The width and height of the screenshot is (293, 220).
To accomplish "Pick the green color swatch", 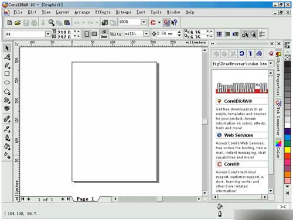I will click(287, 143).
